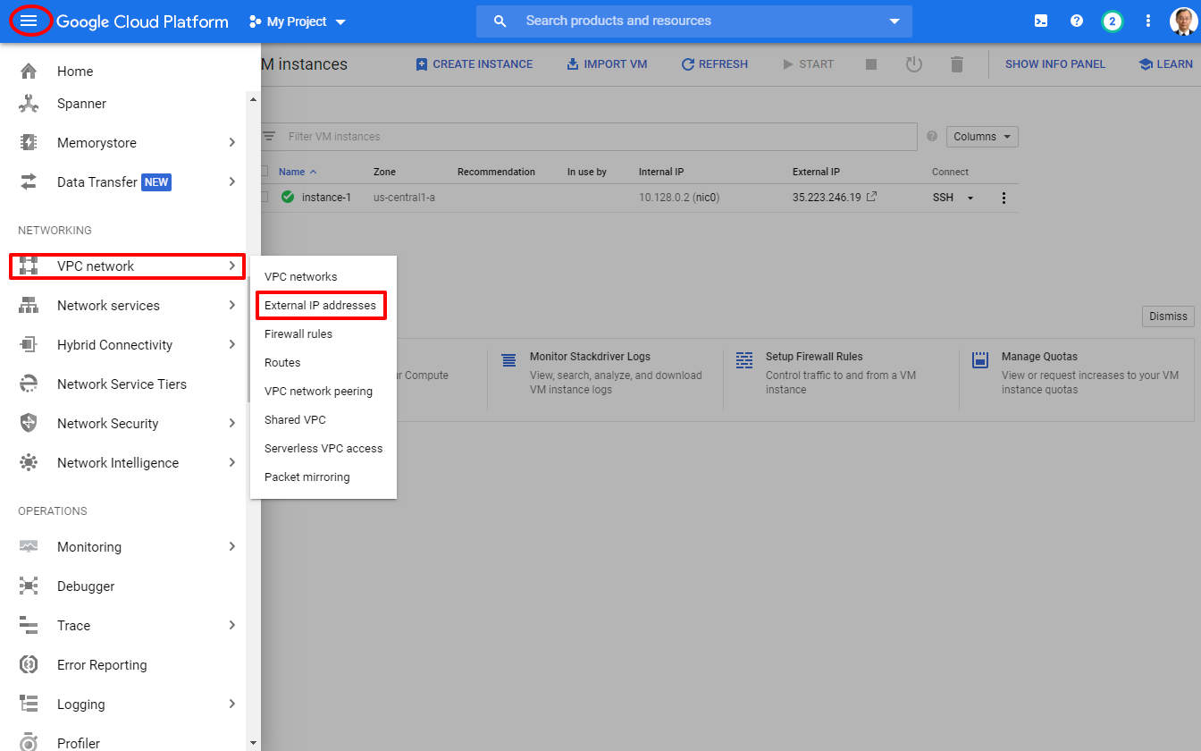Image resolution: width=1201 pixels, height=751 pixels.
Task: Click the instance-1 name link
Action: [x=326, y=198]
